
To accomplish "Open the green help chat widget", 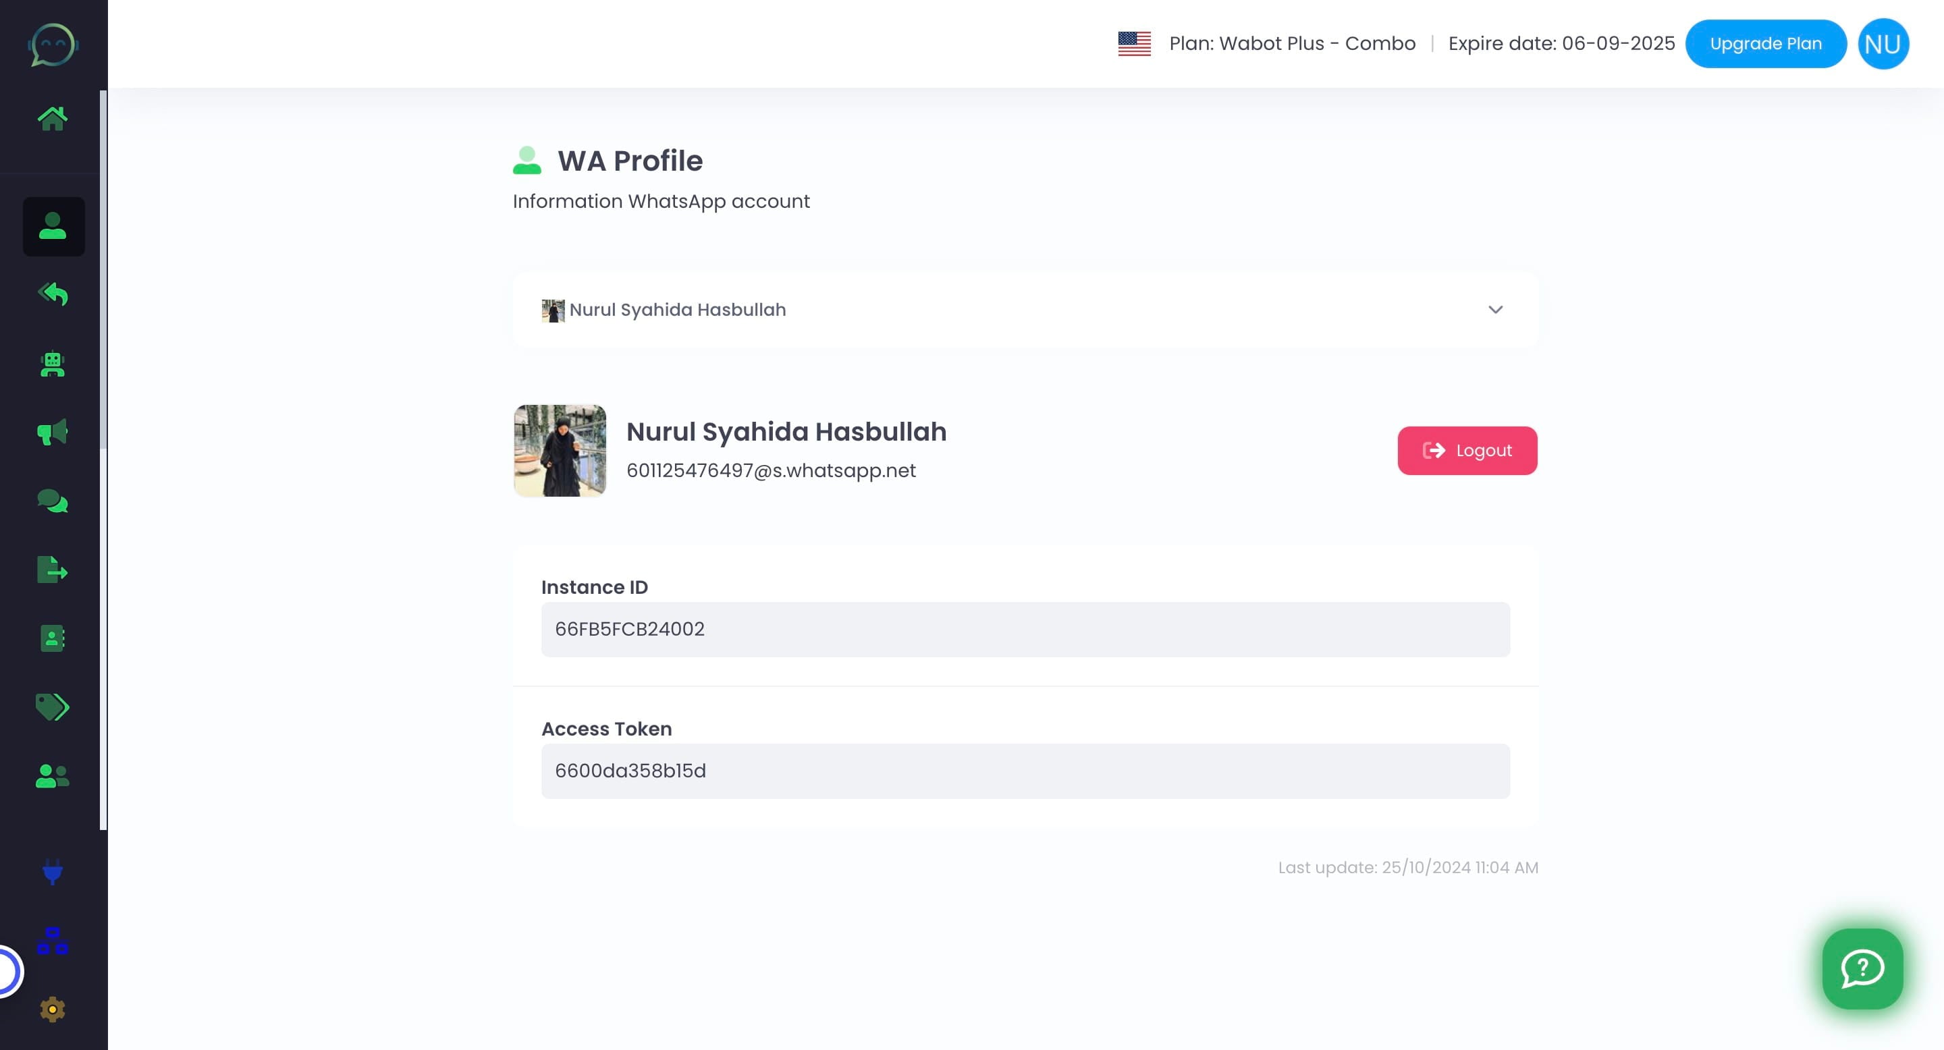I will tap(1862, 968).
